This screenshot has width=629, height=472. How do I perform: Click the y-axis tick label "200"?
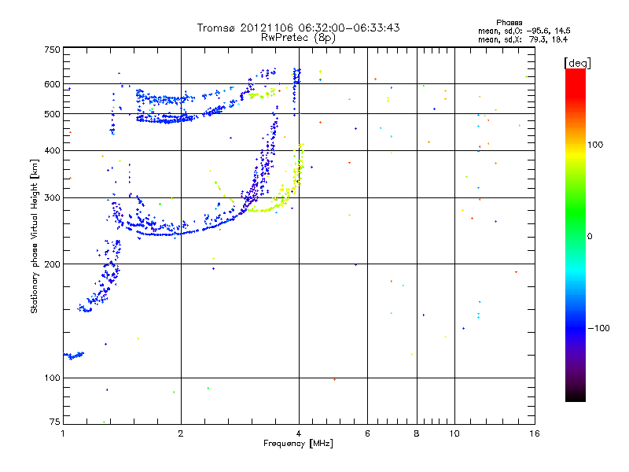[53, 264]
